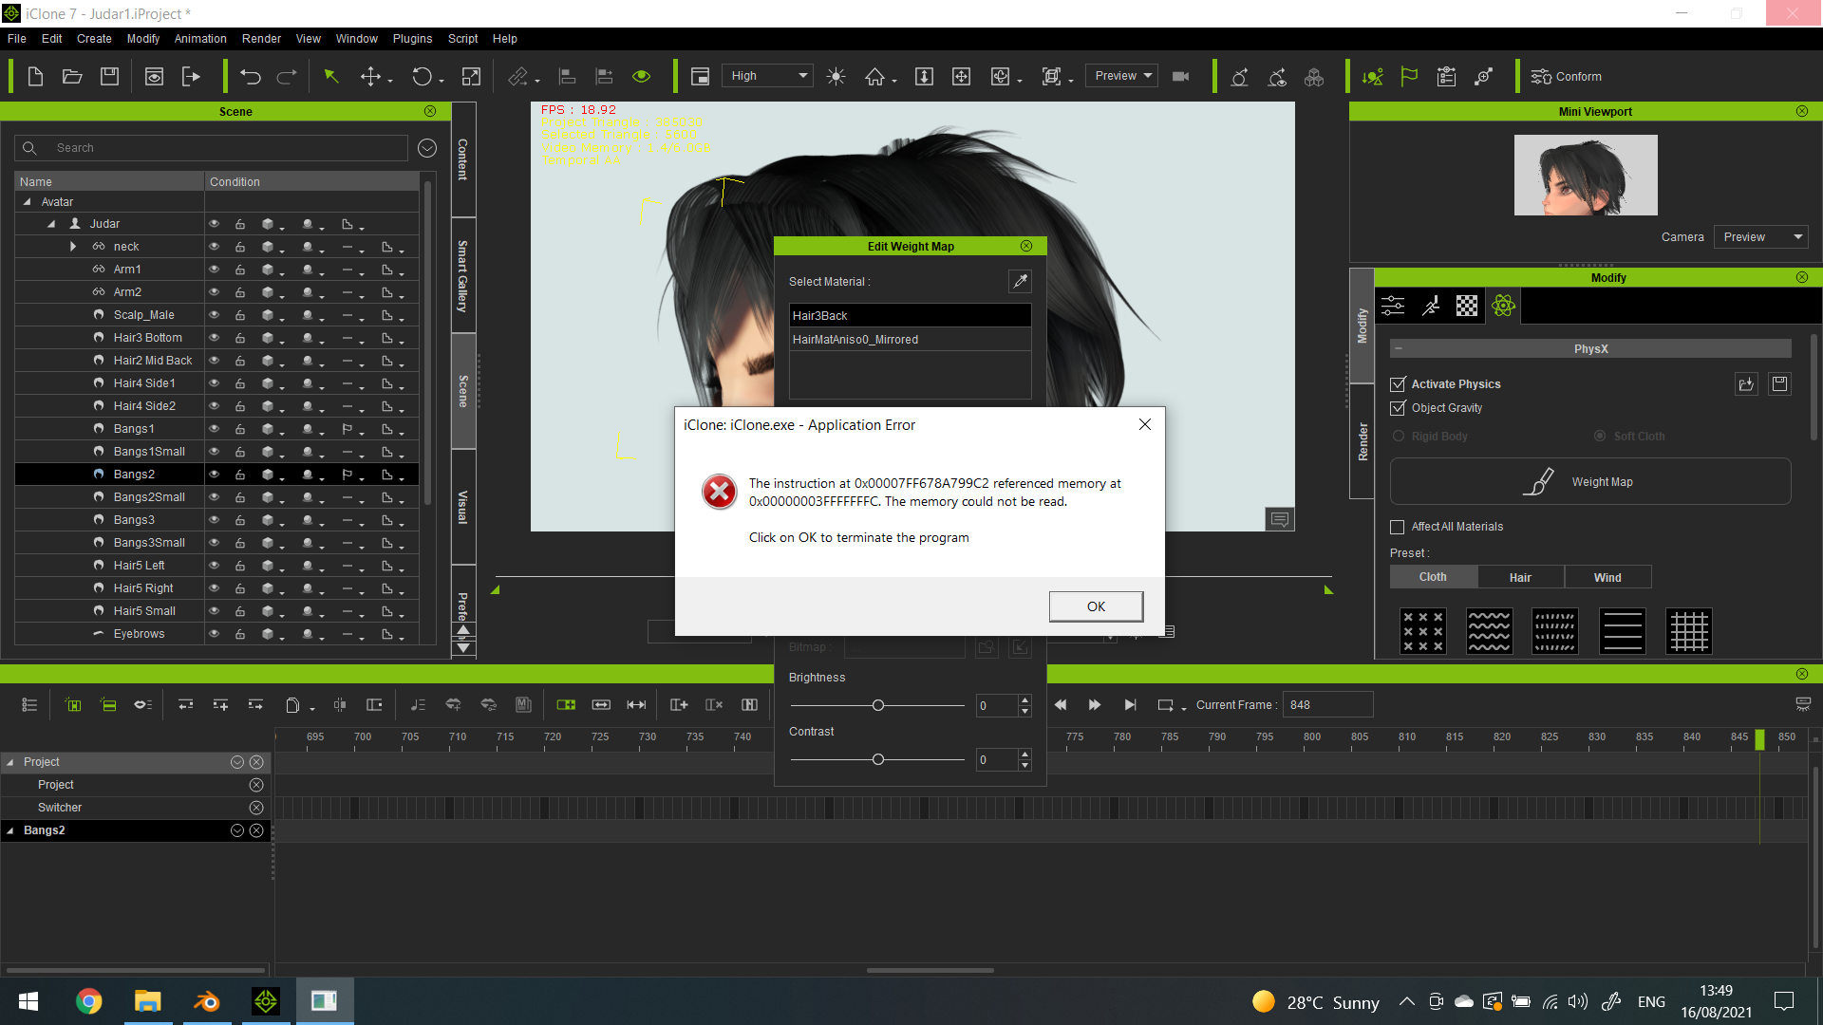Collapse the Project timeline track group
Viewport: 1823px width, 1025px height.
pyautogui.click(x=10, y=762)
